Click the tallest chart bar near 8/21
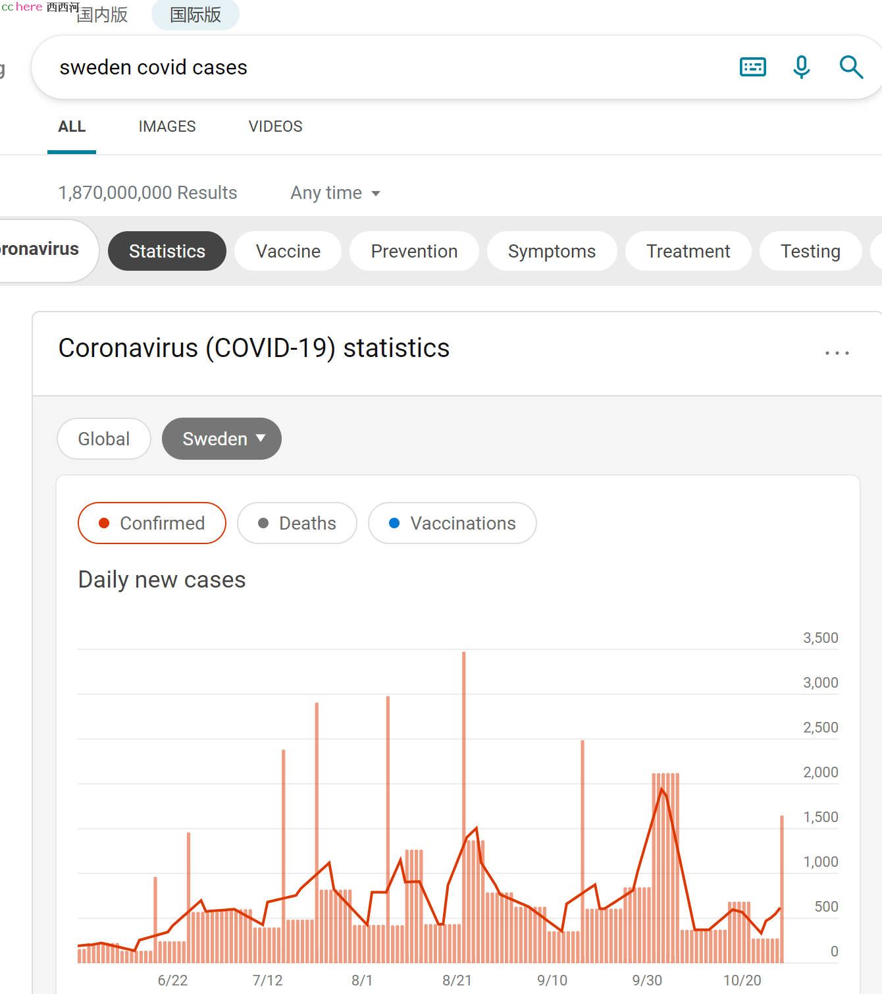This screenshot has width=882, height=994. (x=463, y=807)
